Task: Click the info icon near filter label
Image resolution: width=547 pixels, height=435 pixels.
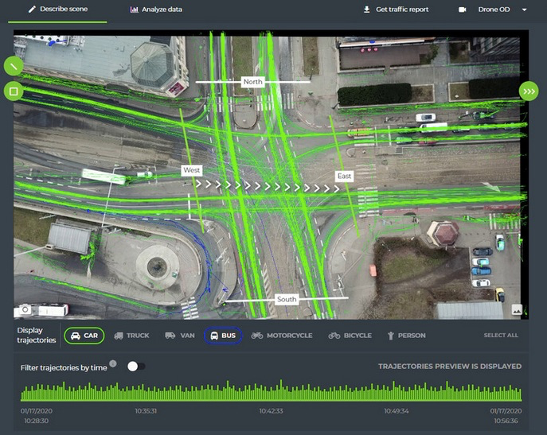Action: click(x=113, y=363)
